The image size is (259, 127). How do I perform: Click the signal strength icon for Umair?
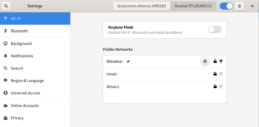pyautogui.click(x=221, y=74)
